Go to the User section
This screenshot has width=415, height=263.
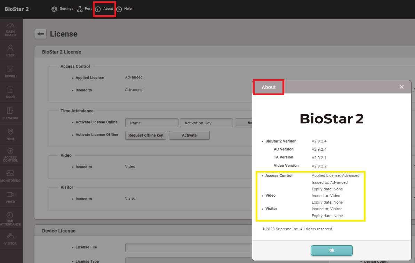(10, 50)
